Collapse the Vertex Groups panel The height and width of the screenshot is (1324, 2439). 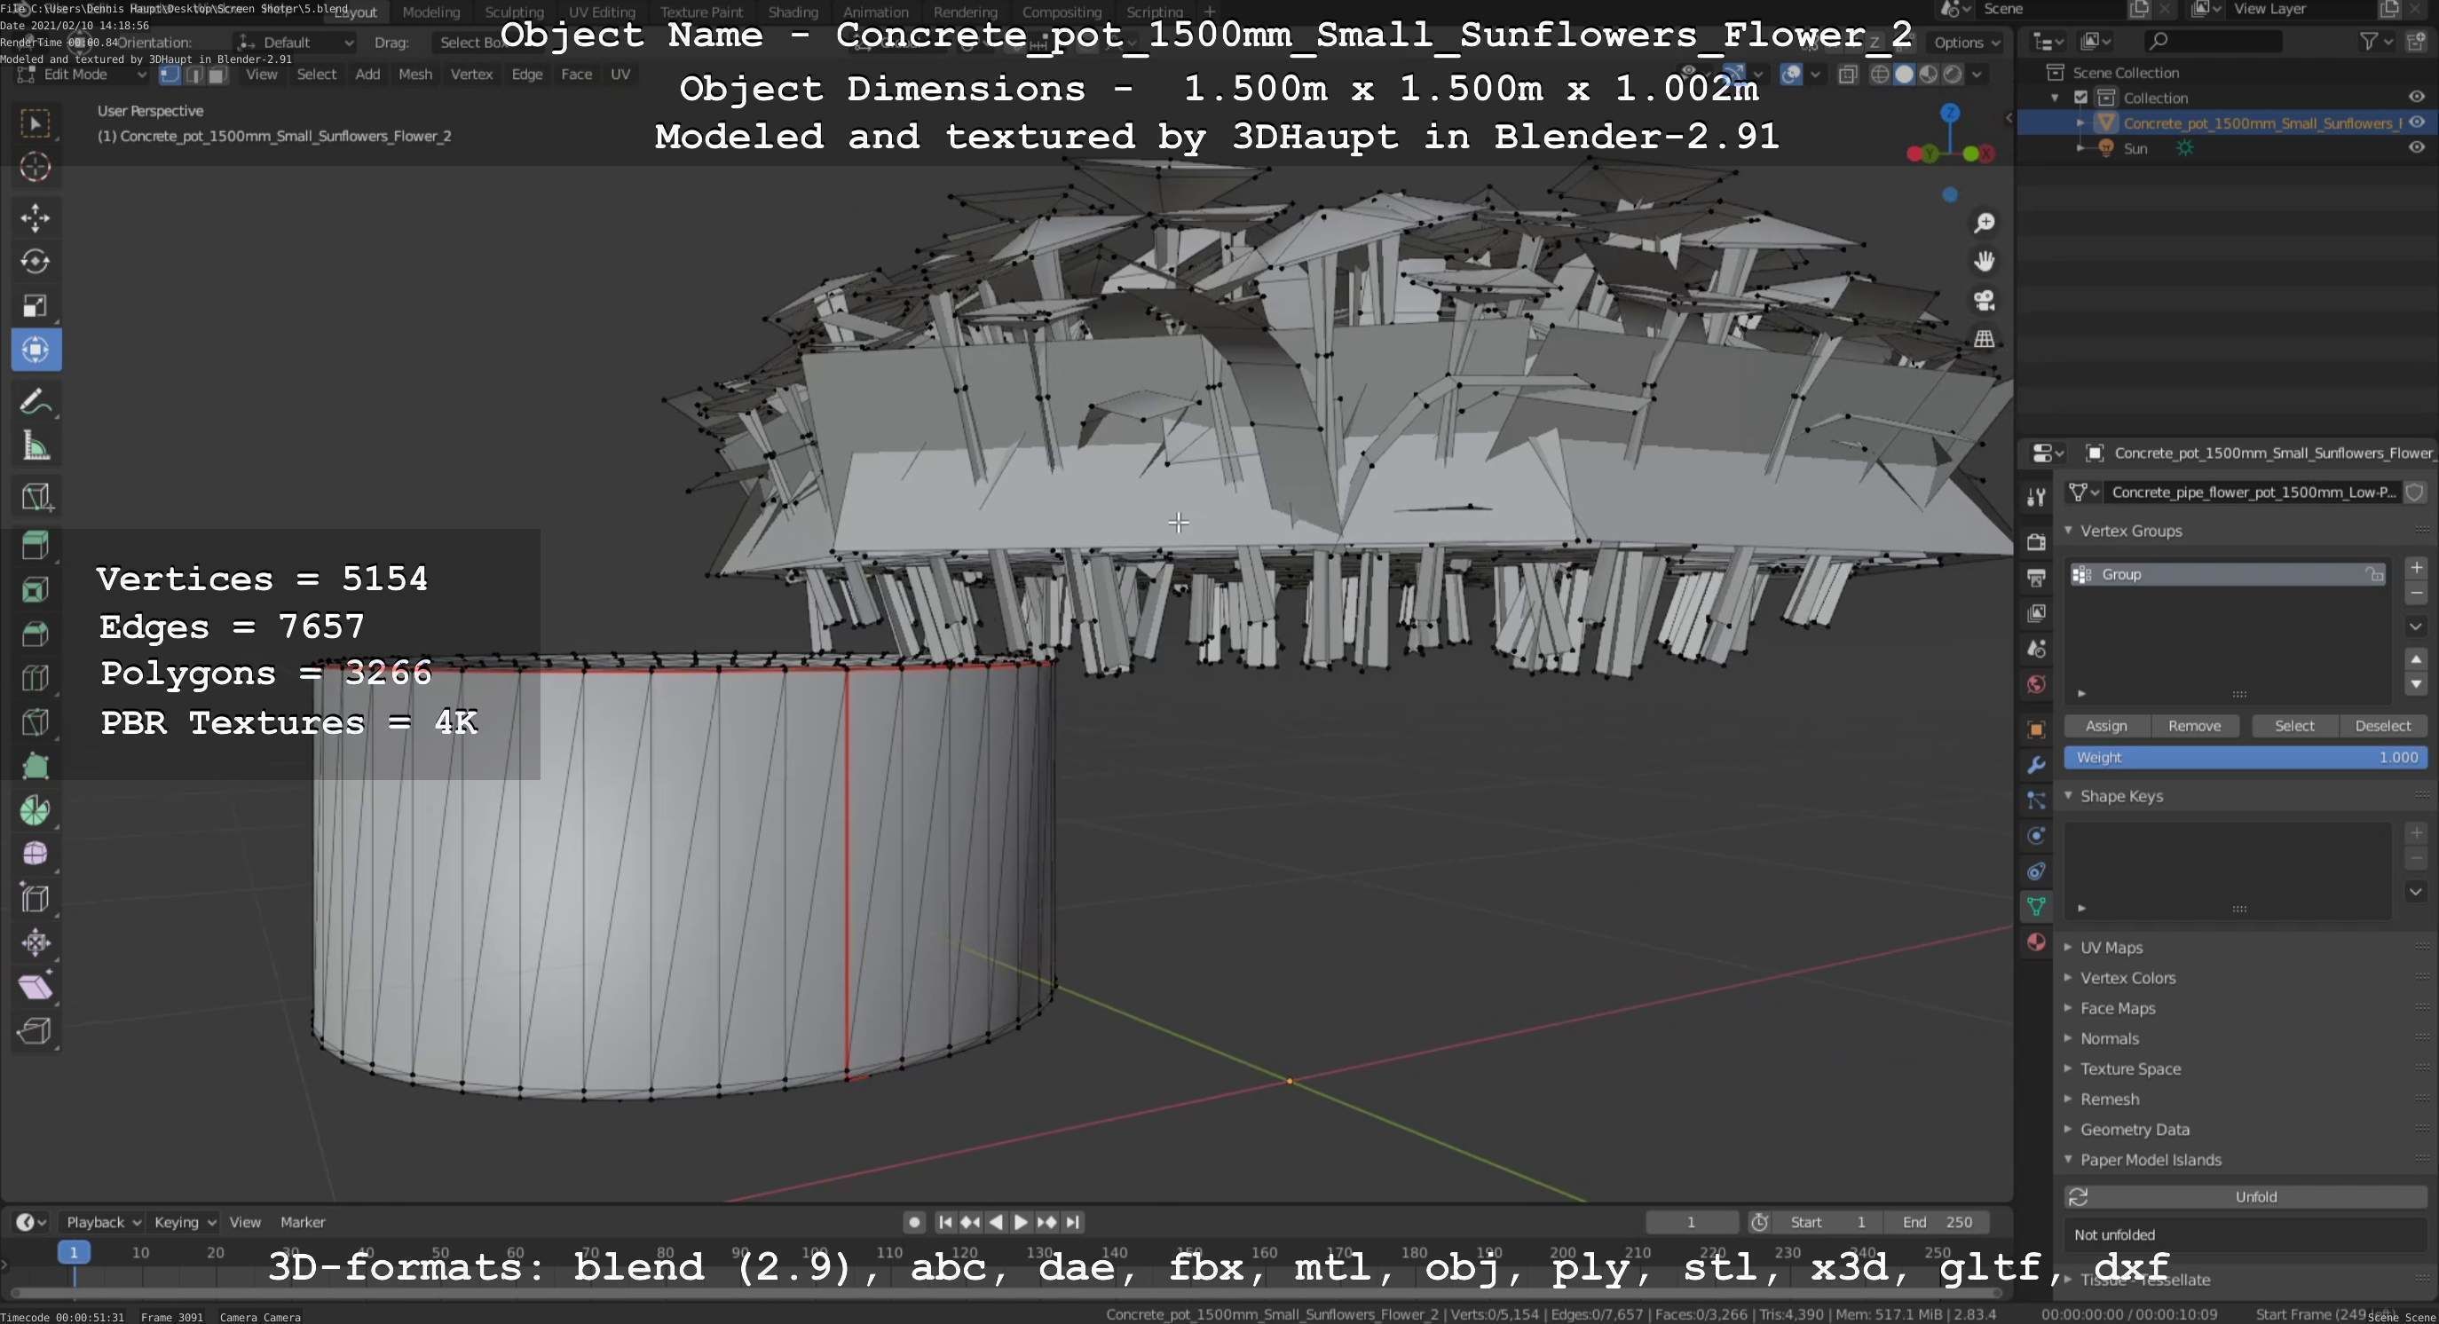(2130, 531)
